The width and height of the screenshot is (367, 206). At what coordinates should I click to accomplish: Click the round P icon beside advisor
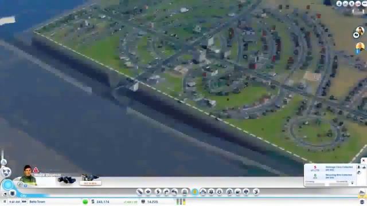pyautogui.click(x=20, y=184)
